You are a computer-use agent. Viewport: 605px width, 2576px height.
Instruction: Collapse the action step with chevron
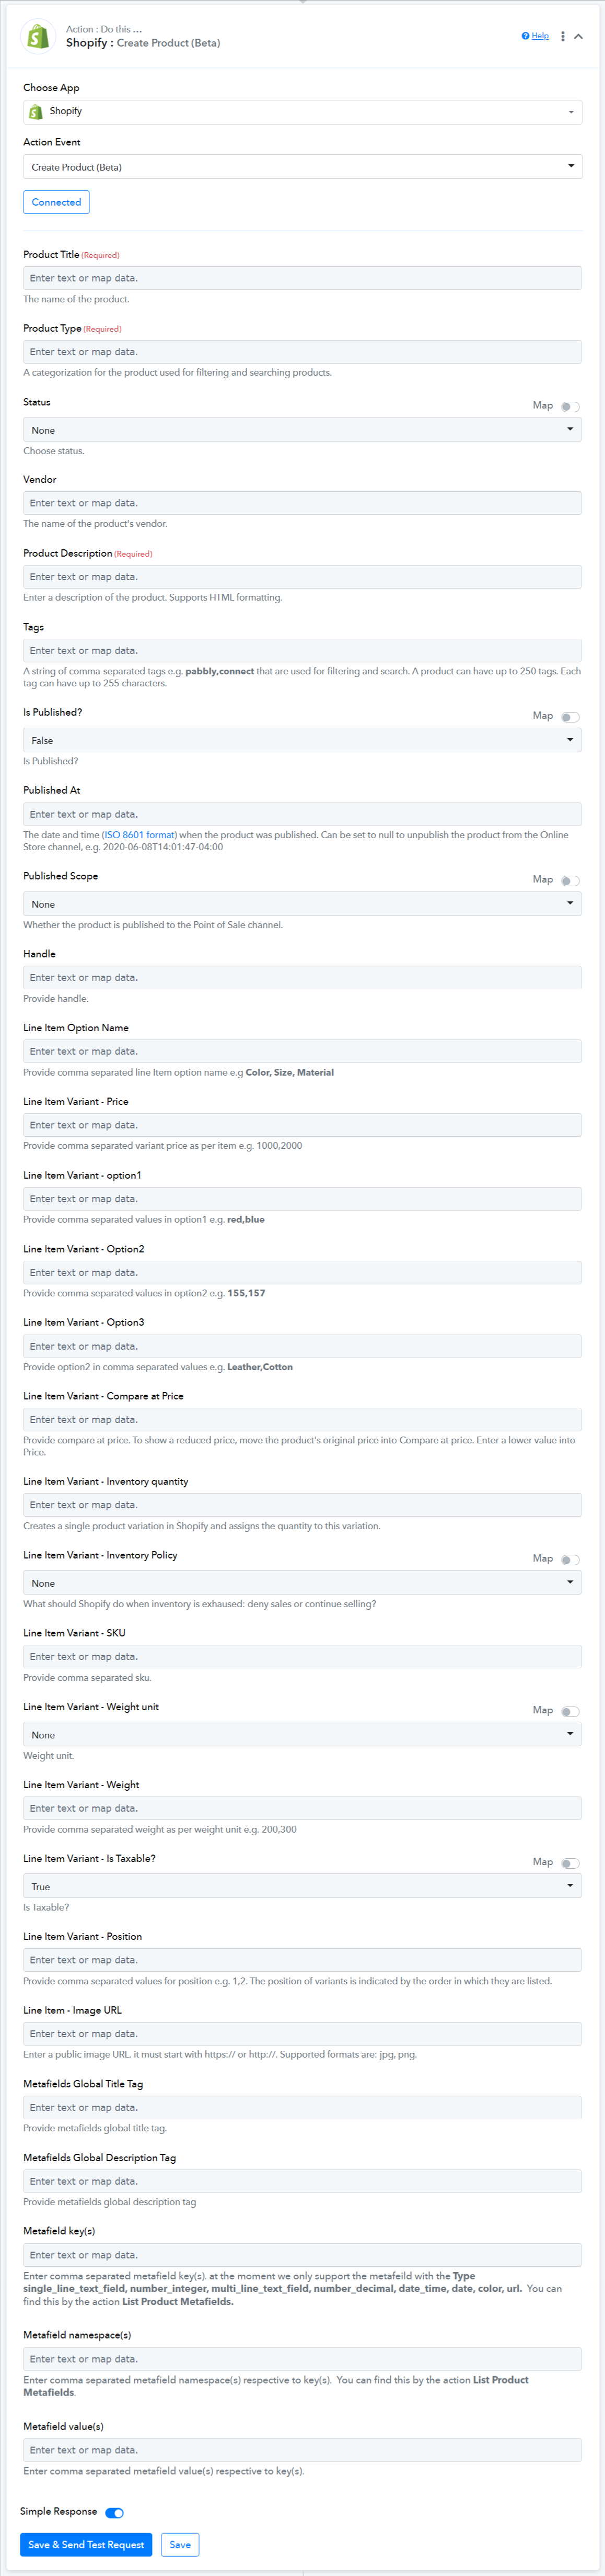coord(578,36)
